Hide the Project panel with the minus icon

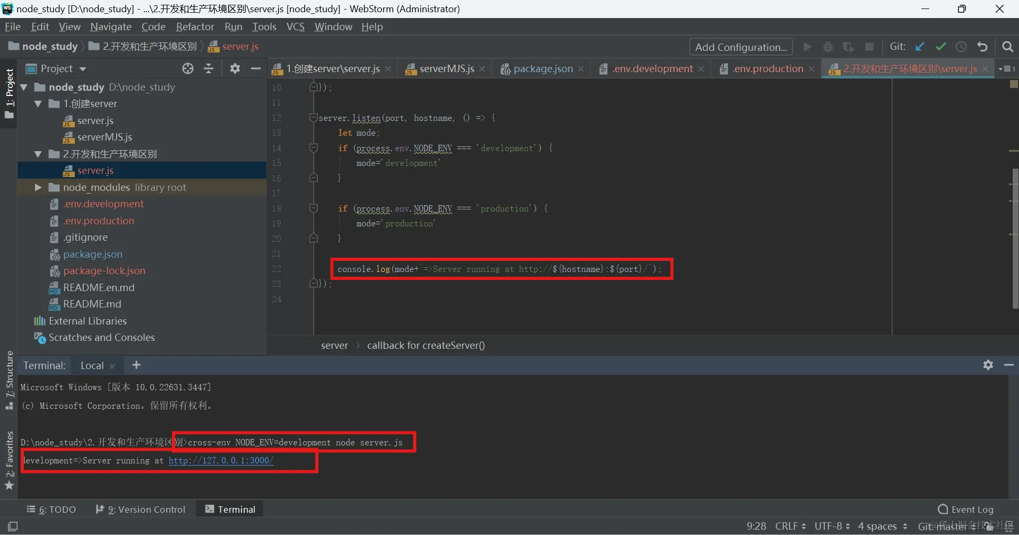(x=255, y=68)
